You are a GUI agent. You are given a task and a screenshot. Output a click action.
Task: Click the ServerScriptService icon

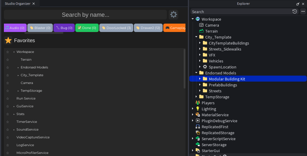pos(198,139)
